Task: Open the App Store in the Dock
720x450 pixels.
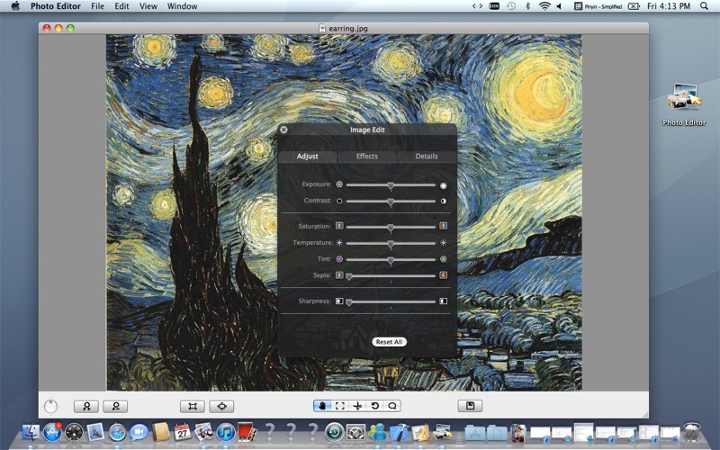Action: (52, 432)
